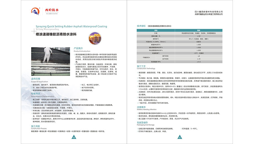Click the 表干时间 table cell
Viewport: 254px width, 144px height.
coord(165,56)
